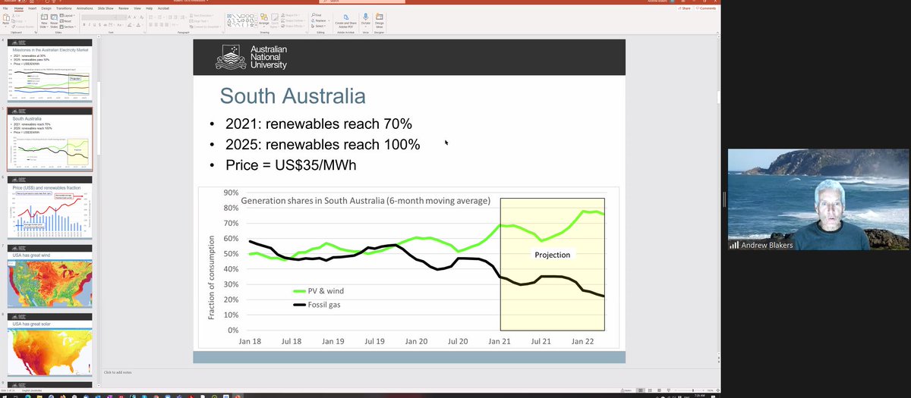
Task: Toggle Bold formatting
Action: coord(84,24)
